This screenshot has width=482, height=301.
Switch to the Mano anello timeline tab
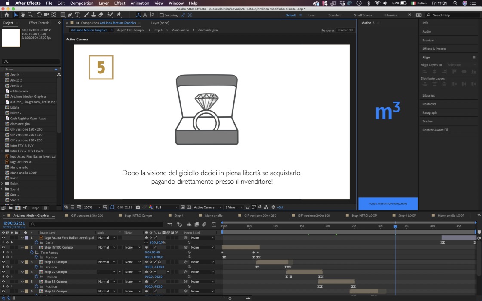point(214,216)
